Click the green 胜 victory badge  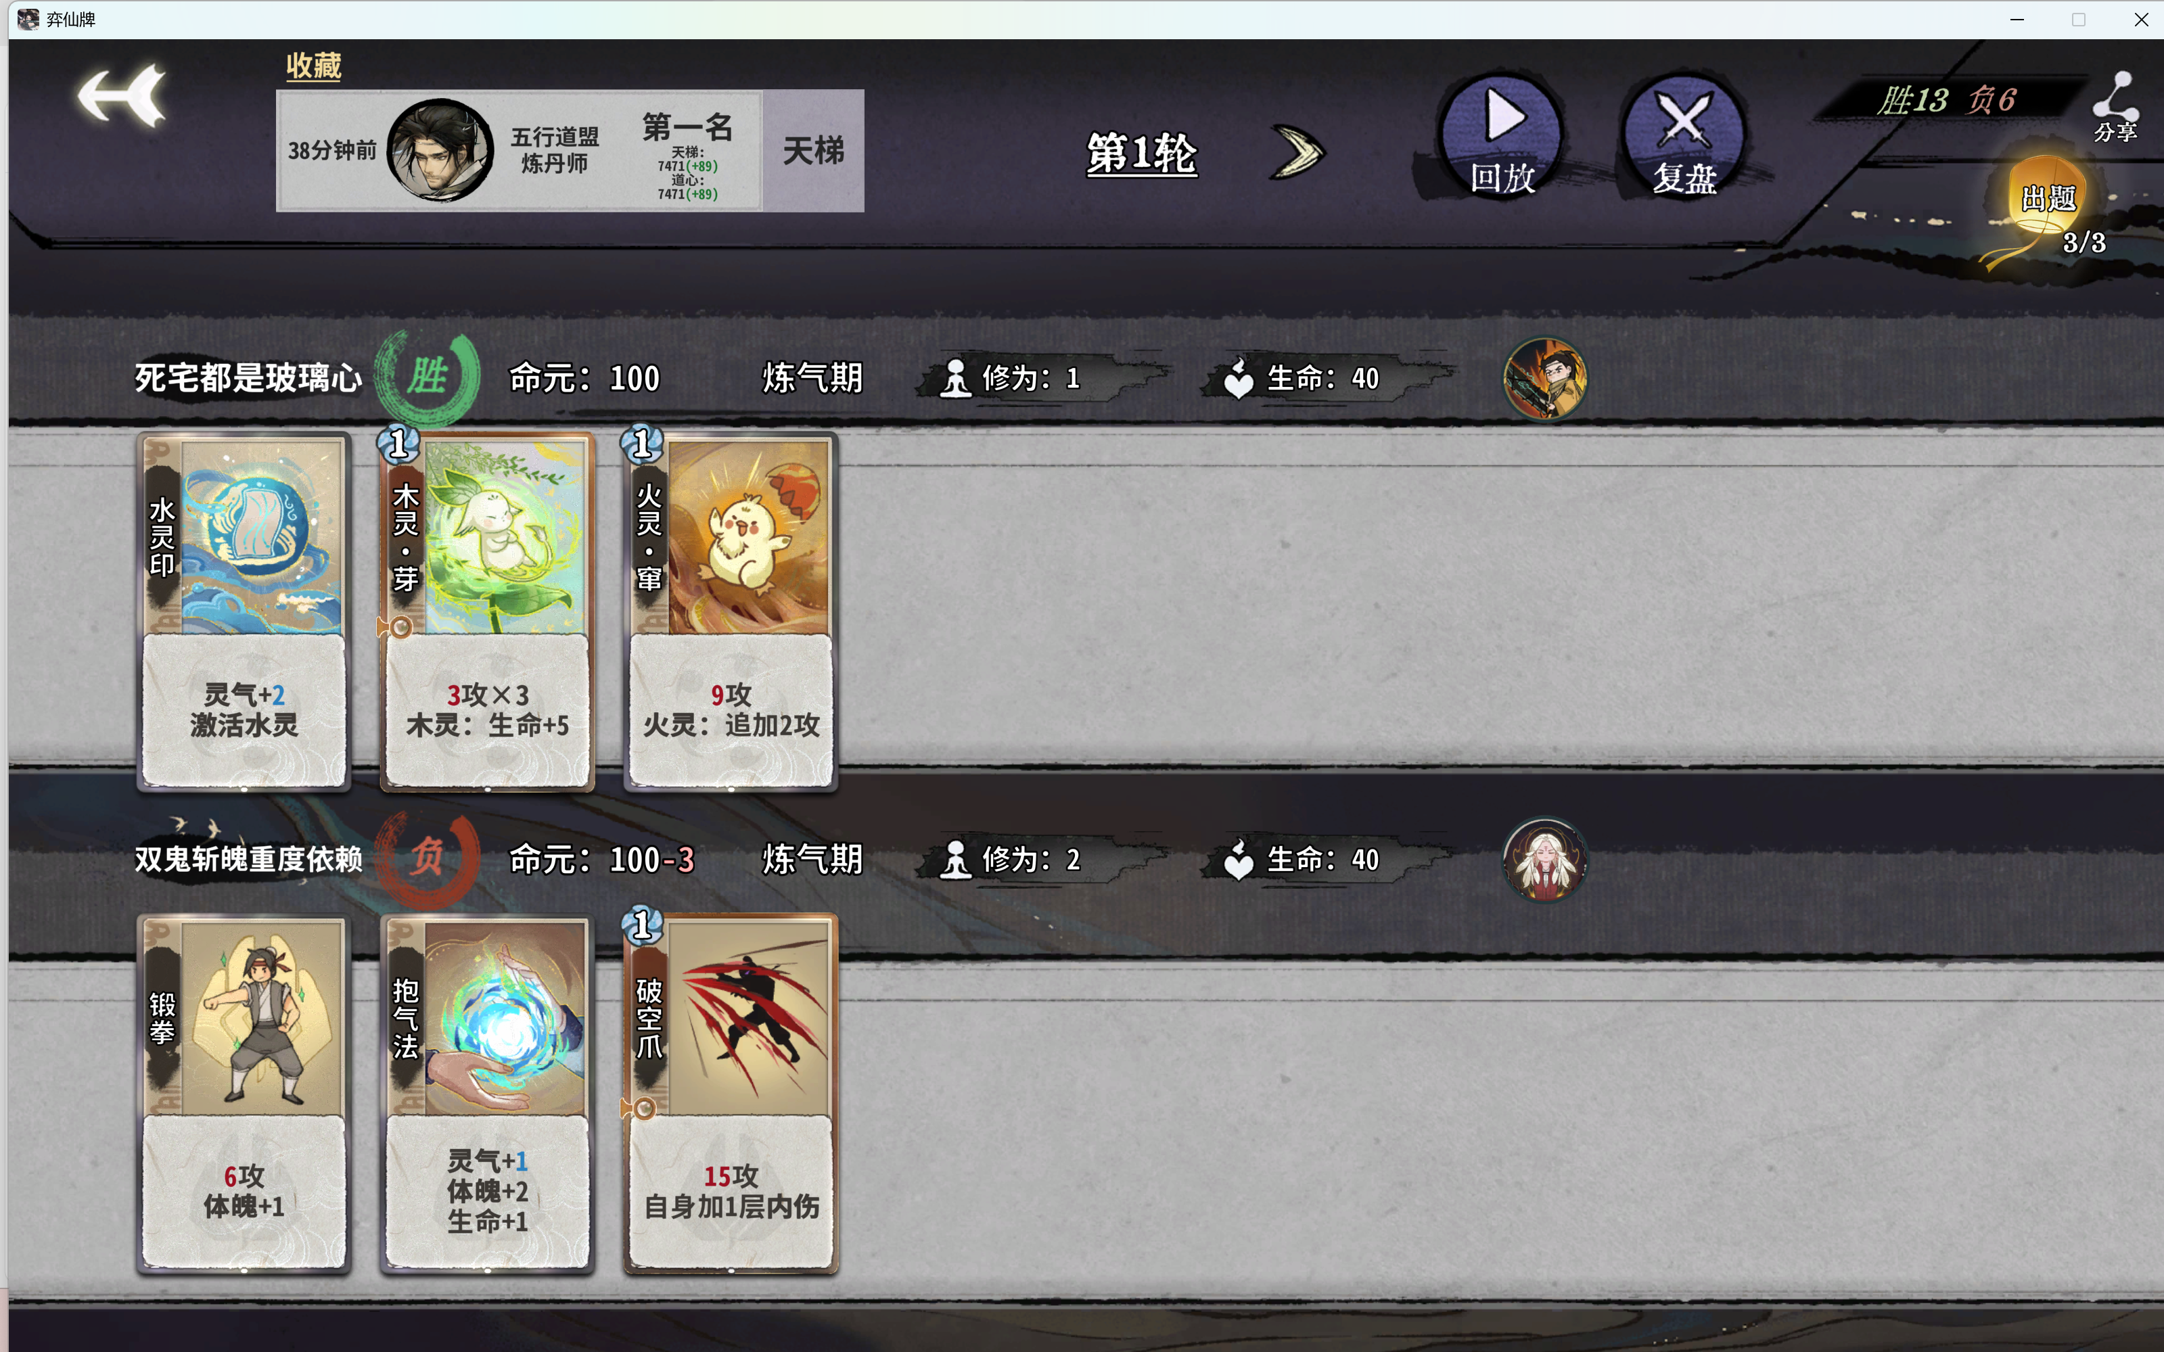[427, 377]
